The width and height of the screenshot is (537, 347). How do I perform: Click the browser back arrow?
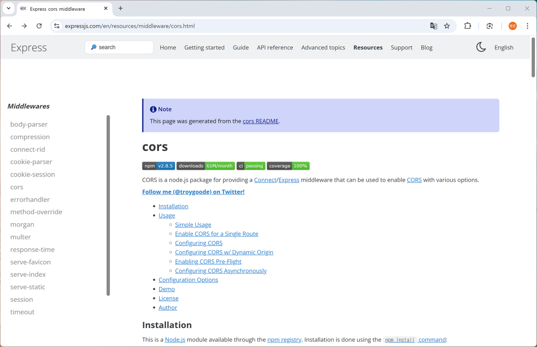pyautogui.click(x=10, y=26)
